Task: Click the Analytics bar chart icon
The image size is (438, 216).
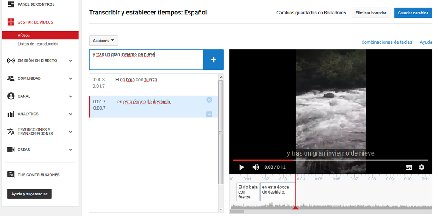Action: pyautogui.click(x=11, y=114)
